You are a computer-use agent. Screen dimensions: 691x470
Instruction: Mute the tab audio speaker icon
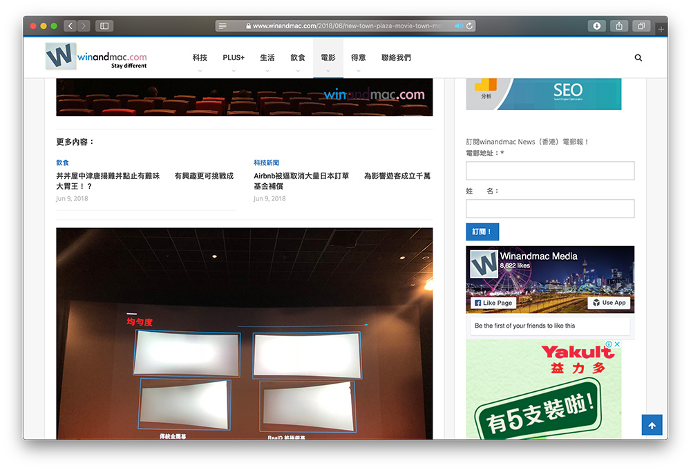[457, 26]
